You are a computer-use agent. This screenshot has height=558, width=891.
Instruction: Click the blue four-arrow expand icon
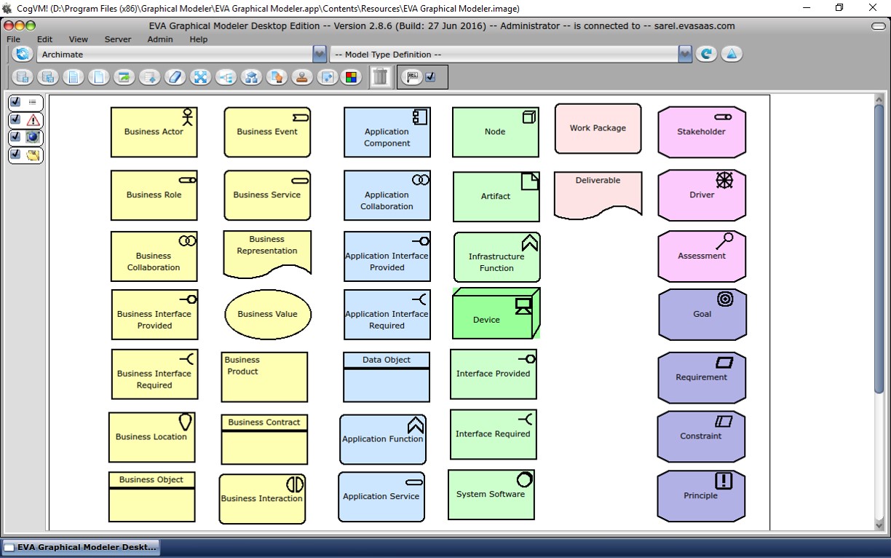[x=201, y=76]
